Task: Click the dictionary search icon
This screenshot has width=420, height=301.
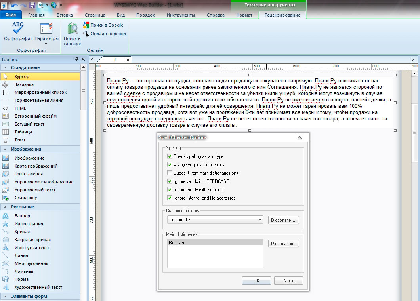Action: coord(73,29)
